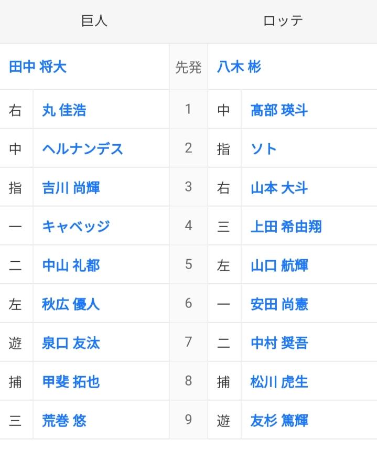This screenshot has width=377, height=449.
Task: Select catcher 松川 虎生 link
Action: [x=279, y=382]
